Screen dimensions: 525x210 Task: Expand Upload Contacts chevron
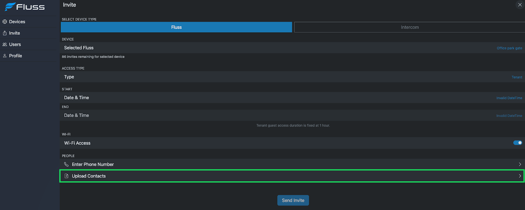point(520,176)
